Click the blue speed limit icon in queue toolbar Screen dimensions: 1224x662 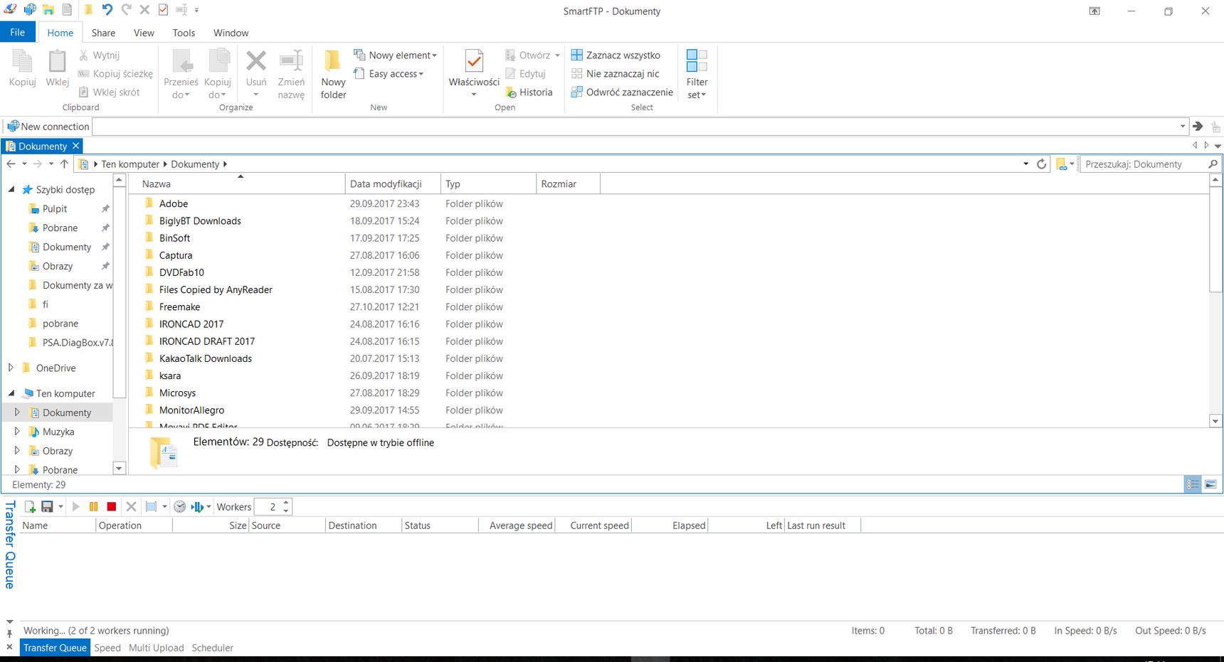(x=197, y=507)
